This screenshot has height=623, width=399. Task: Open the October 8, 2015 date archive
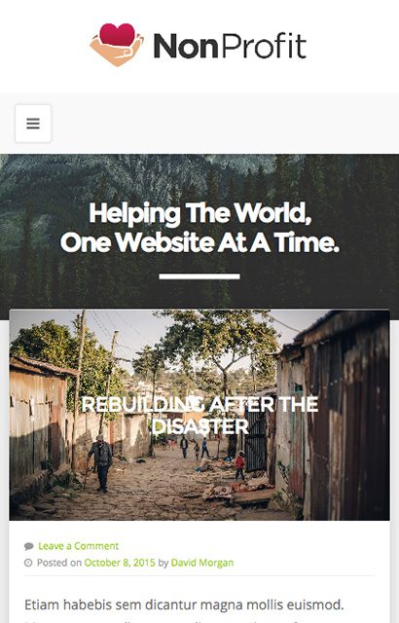click(x=120, y=563)
